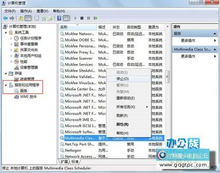Image resolution: width=220 pixels, height=173 pixels.
Task: Choose 停止(O) in the context menu
Action: 129,79
